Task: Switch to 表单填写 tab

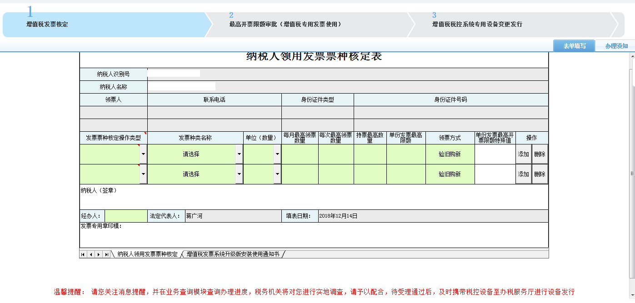Action: pos(574,46)
